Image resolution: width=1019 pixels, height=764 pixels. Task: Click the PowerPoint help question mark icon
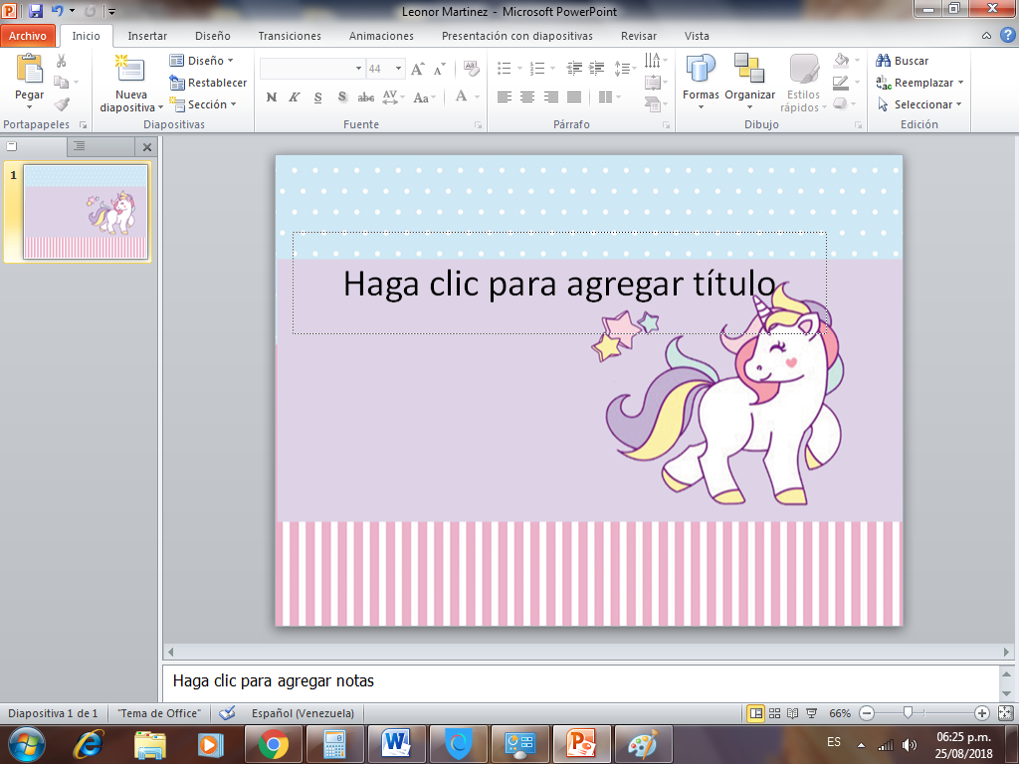(x=1007, y=35)
